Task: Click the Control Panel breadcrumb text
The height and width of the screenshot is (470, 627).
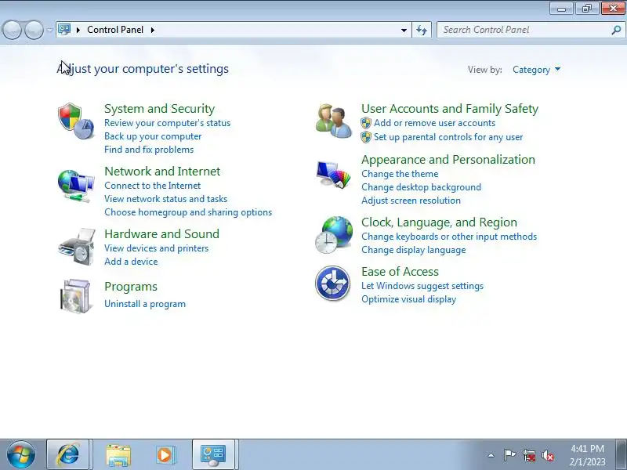Action: pos(115,30)
